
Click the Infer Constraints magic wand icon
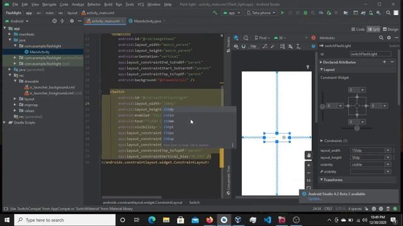pyautogui.click(x=273, y=46)
